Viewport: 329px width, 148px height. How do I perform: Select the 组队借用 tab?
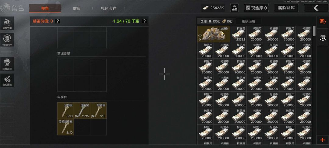[x=249, y=21]
